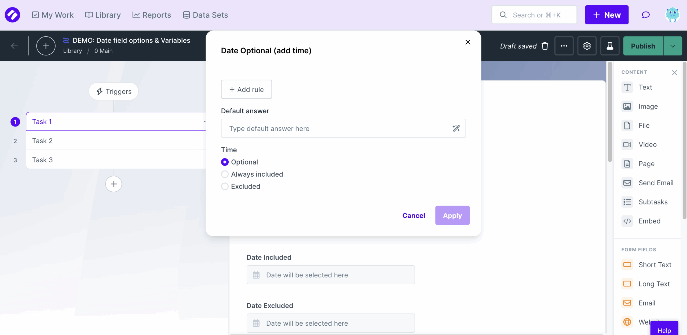Viewport: 687px width, 335px height.
Task: Click the flask test icon
Action: click(x=610, y=46)
